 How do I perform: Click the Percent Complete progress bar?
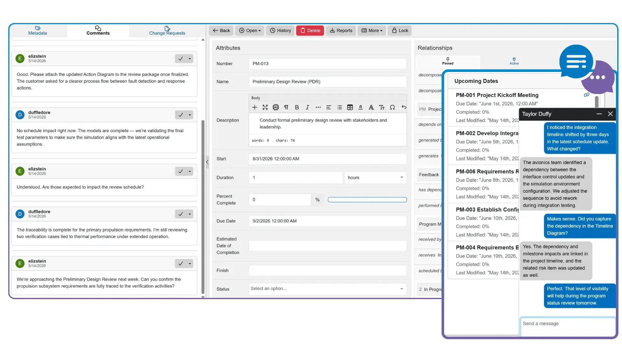(x=367, y=200)
